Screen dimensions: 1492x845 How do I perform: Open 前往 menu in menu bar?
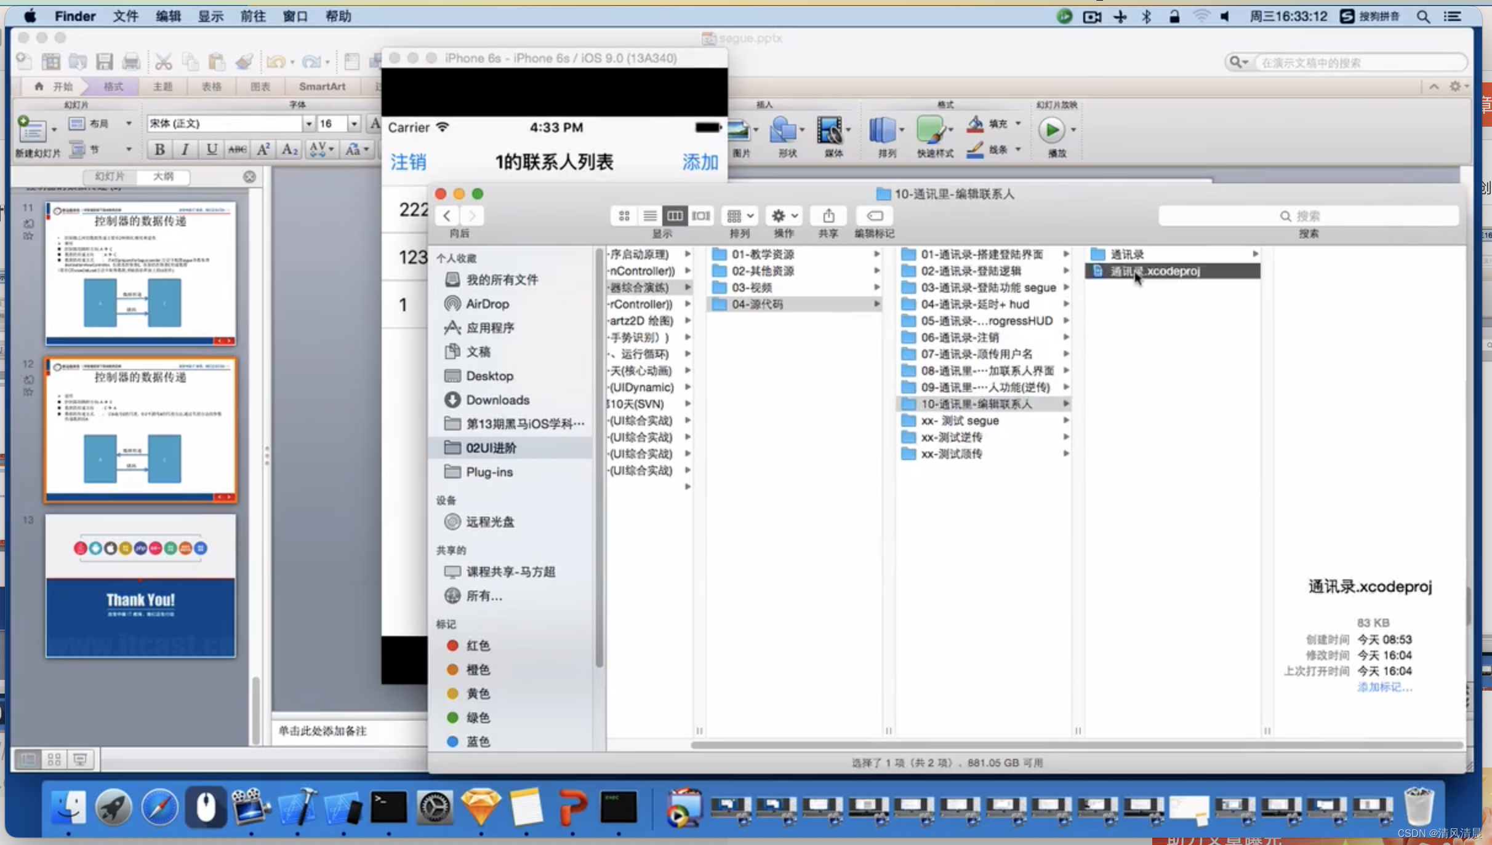(x=252, y=16)
